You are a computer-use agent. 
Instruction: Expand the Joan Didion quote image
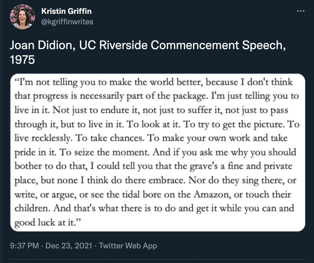(158, 153)
